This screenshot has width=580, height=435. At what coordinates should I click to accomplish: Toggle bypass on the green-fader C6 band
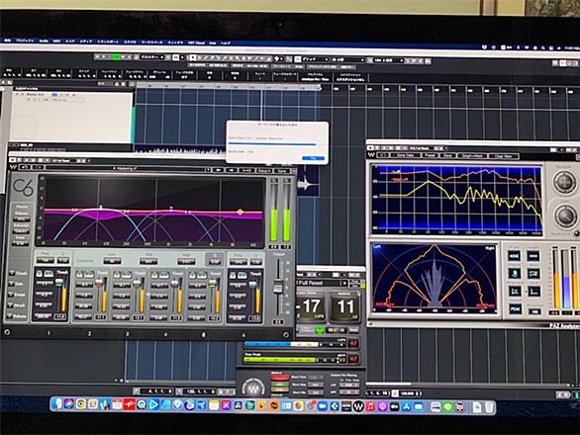[126, 274]
